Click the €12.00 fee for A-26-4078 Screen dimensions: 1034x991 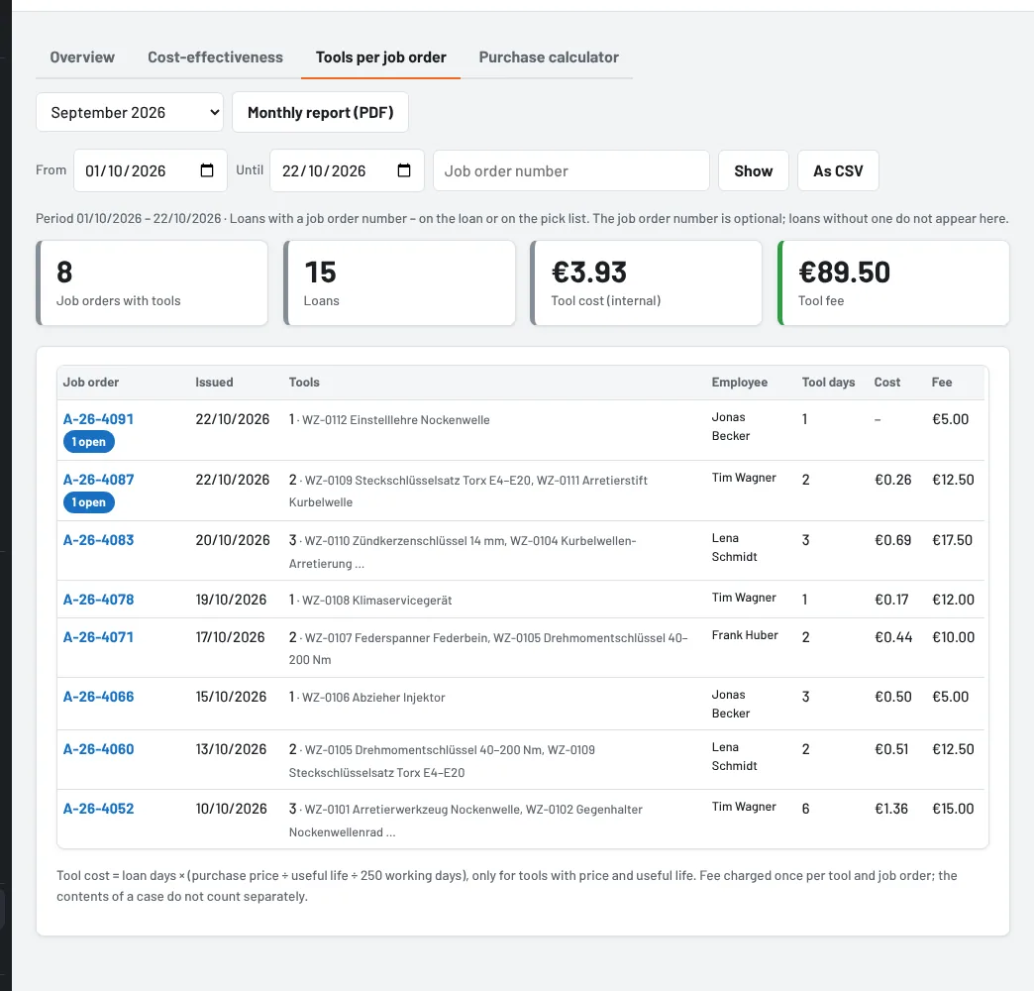coord(953,600)
